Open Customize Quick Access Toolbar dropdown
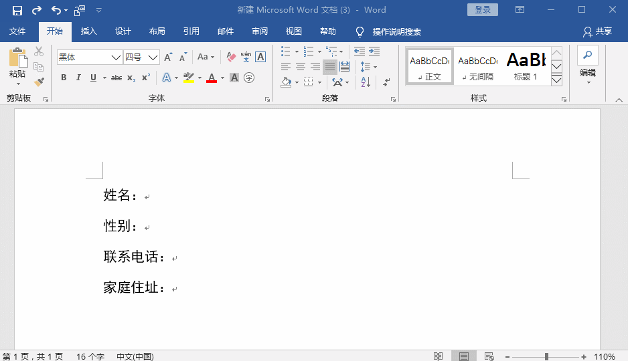The width and height of the screenshot is (628, 361). click(99, 11)
